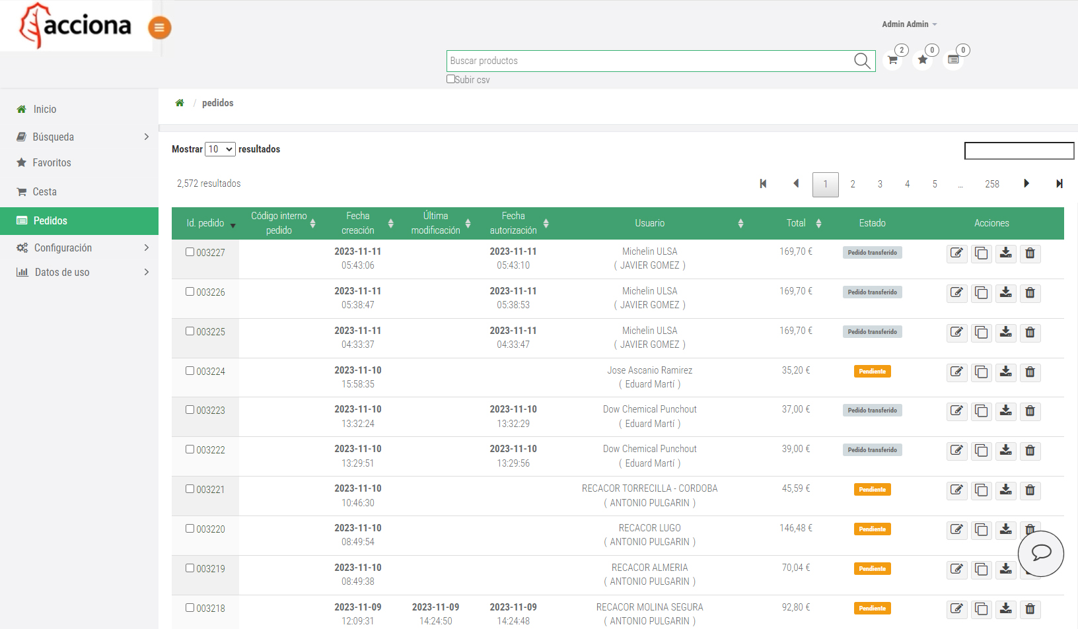
Task: Click the Buscar productos search field
Action: point(651,61)
